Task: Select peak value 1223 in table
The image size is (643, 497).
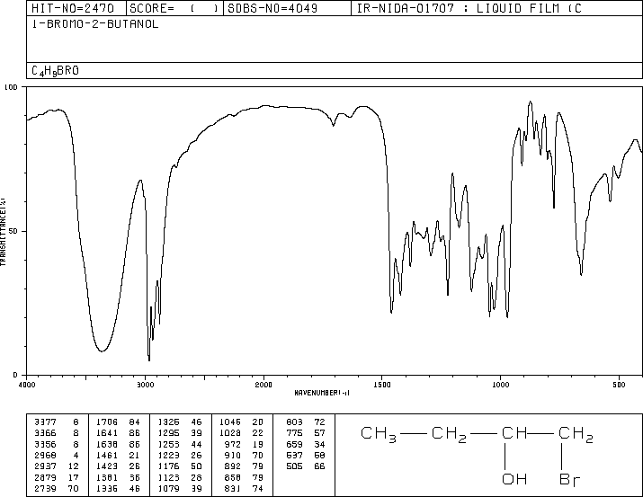Action: (x=168, y=455)
